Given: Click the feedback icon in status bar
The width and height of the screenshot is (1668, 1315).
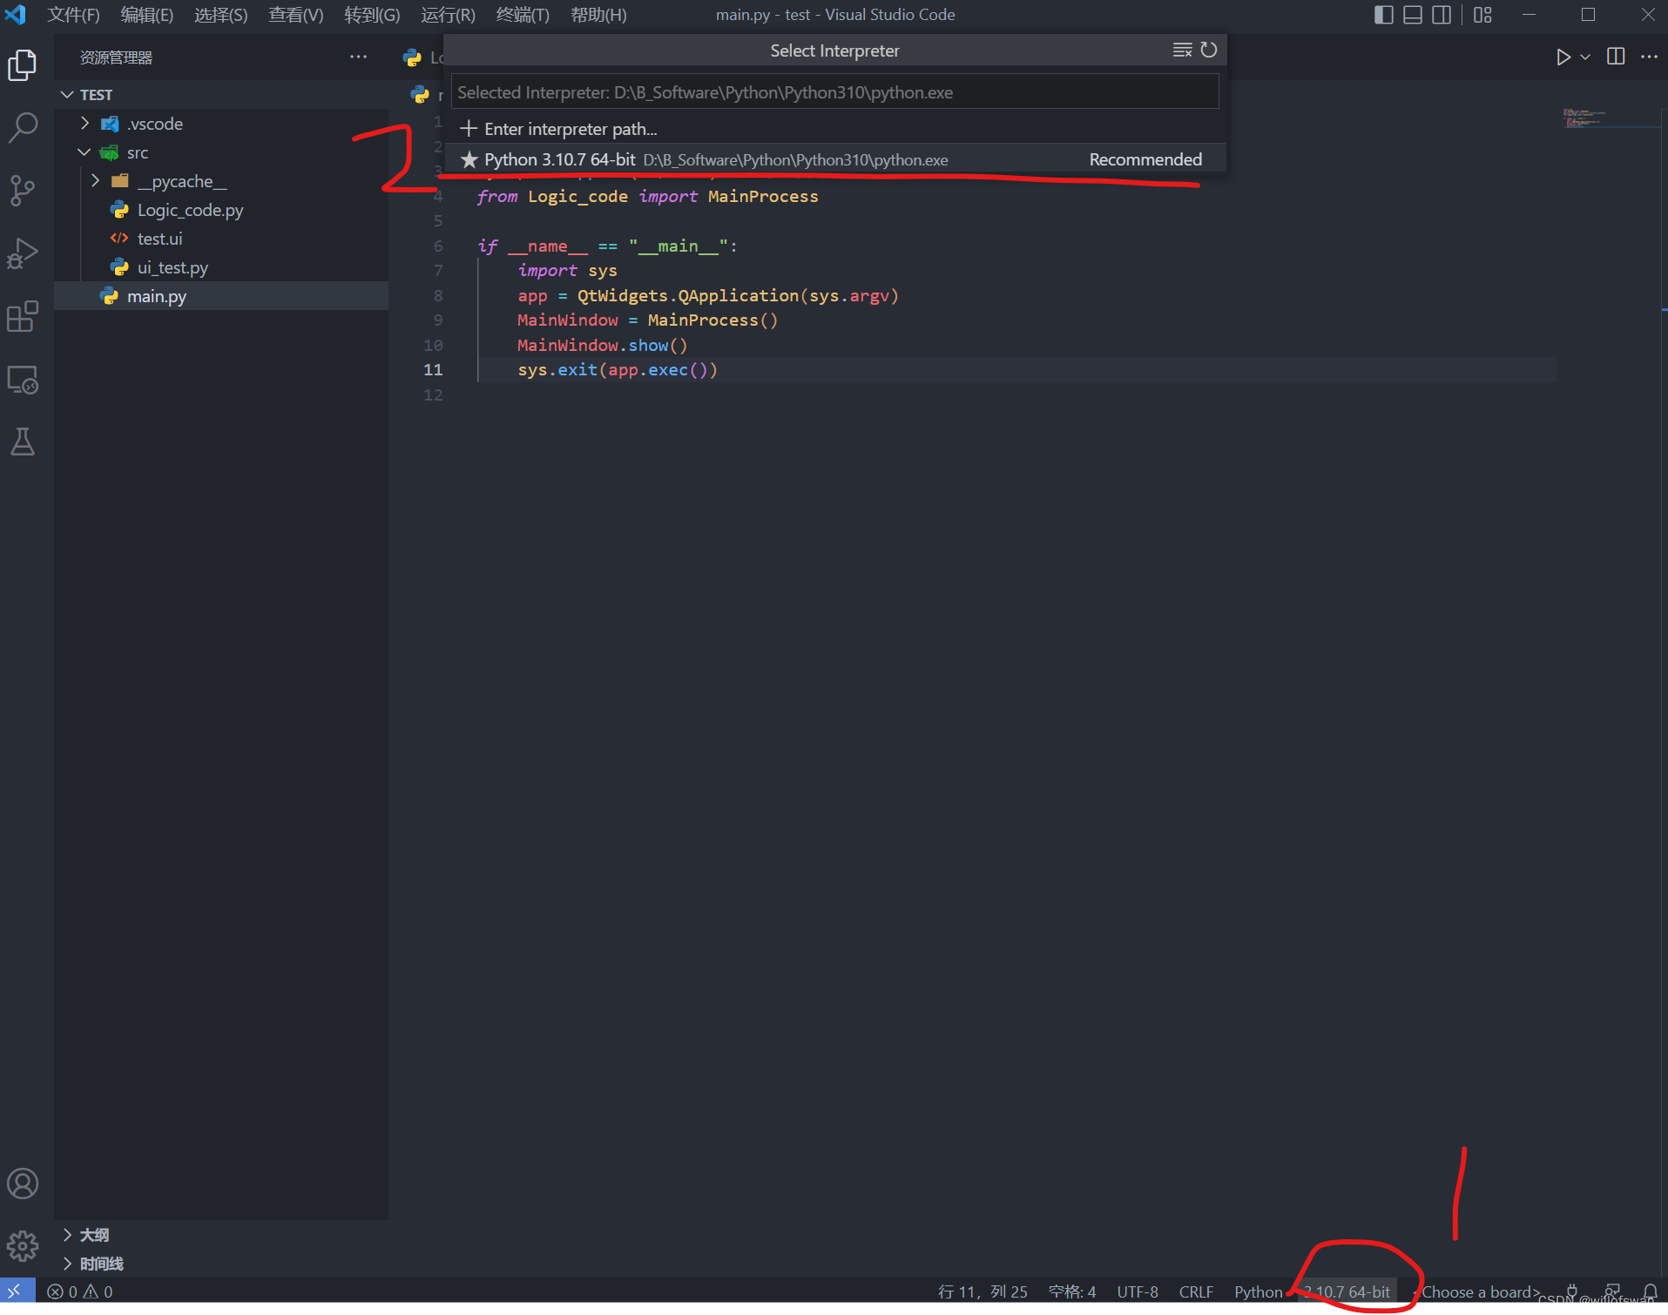Looking at the screenshot, I should [x=1612, y=1291].
